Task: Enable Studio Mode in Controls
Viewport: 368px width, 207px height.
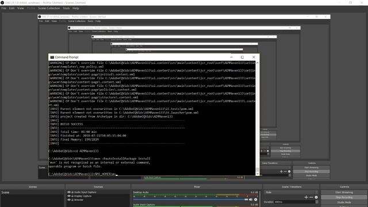Action: click(x=344, y=202)
